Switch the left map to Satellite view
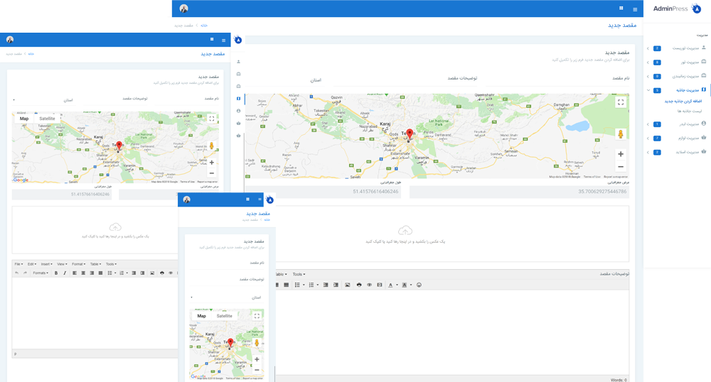This screenshot has height=382, width=711. coord(47,119)
